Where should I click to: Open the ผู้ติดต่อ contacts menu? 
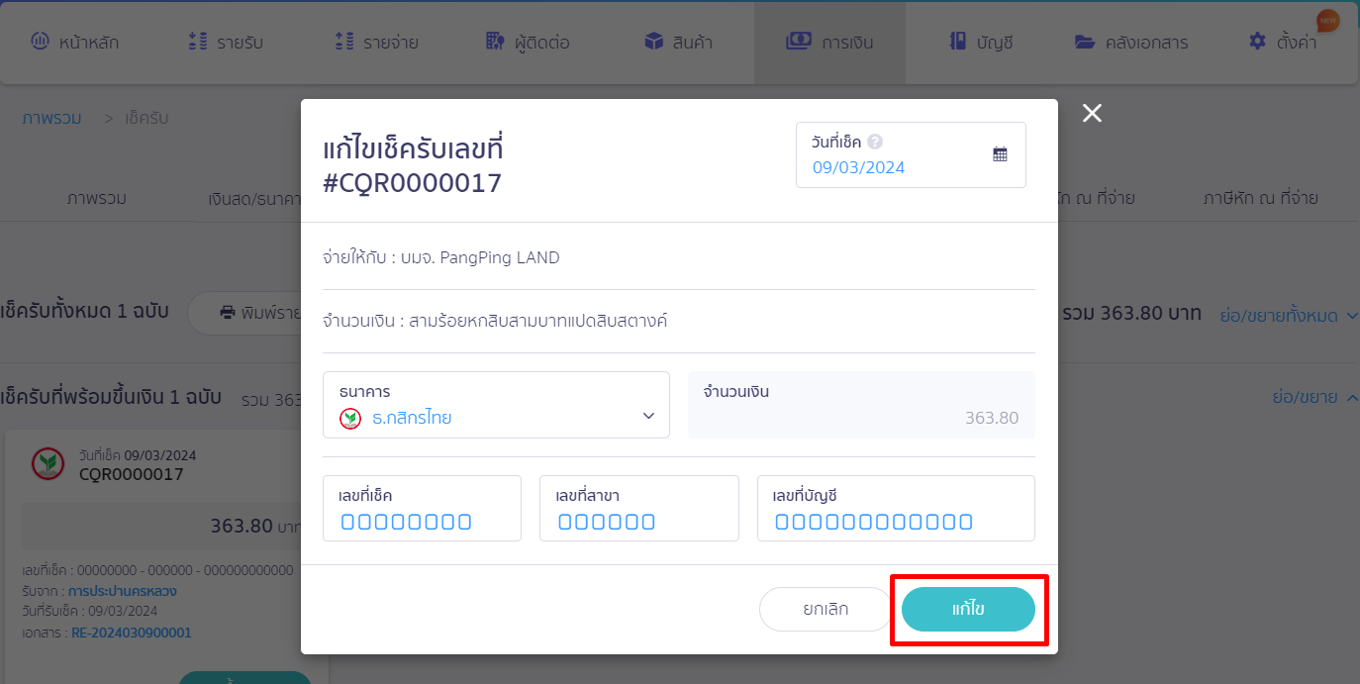(527, 43)
